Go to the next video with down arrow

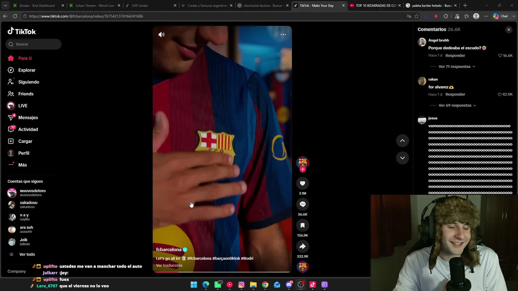point(402,158)
